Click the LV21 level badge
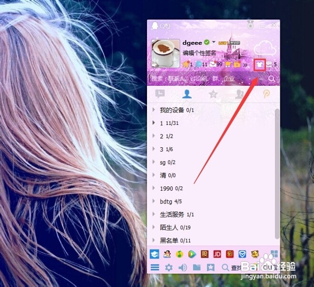 224,43
